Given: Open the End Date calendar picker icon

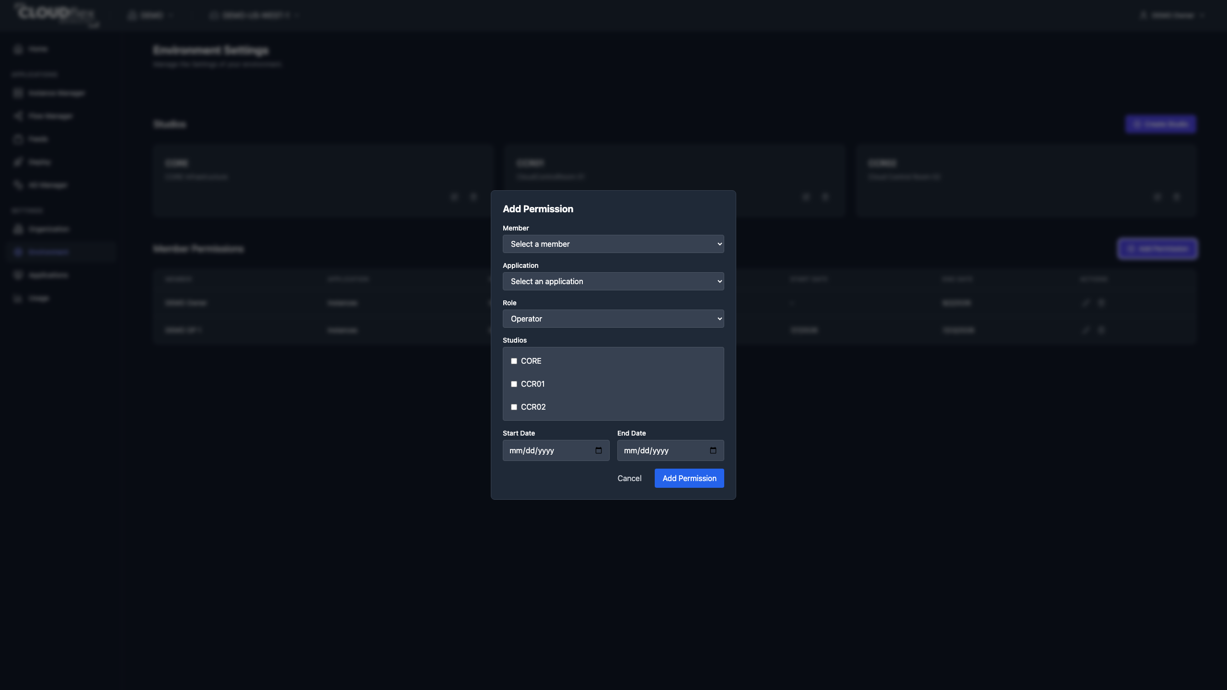Looking at the screenshot, I should pos(713,450).
